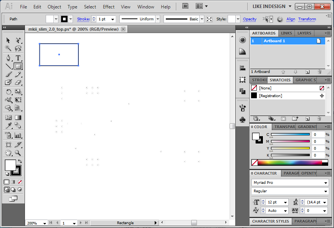Select the Artboard tool

coord(8,145)
